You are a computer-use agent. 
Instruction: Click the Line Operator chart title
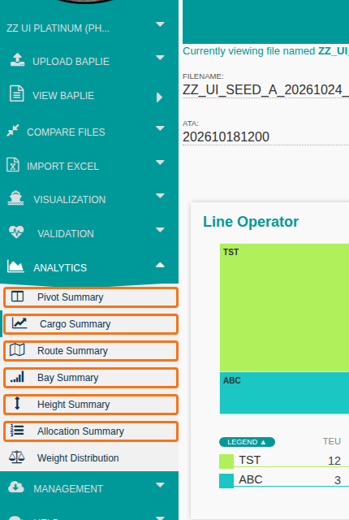tap(251, 222)
